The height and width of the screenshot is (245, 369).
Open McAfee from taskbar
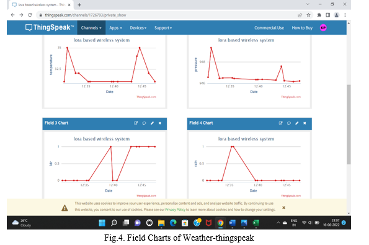coord(208,223)
